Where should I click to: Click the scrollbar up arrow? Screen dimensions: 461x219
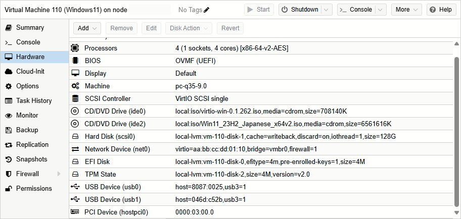456,44
